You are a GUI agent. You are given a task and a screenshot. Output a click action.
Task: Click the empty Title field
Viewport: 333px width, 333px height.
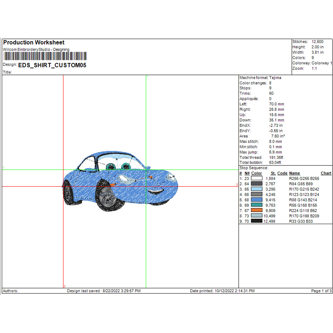(33, 72)
